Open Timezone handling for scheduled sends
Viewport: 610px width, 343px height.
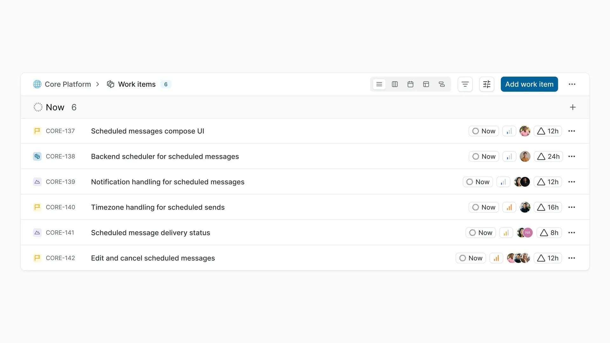click(158, 207)
